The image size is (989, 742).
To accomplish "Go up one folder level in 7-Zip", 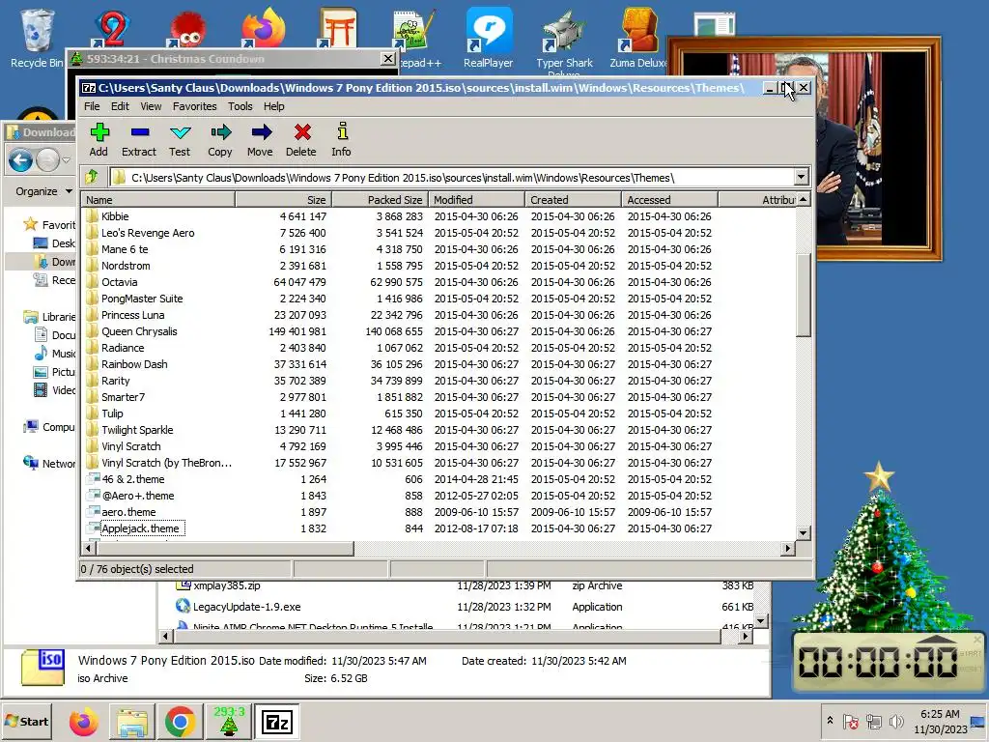I will (x=92, y=178).
